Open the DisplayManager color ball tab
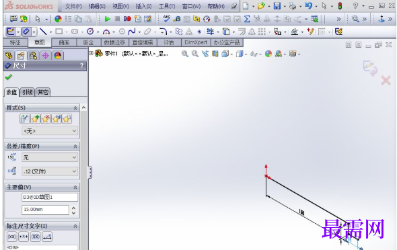397x250 pixels. (58, 55)
